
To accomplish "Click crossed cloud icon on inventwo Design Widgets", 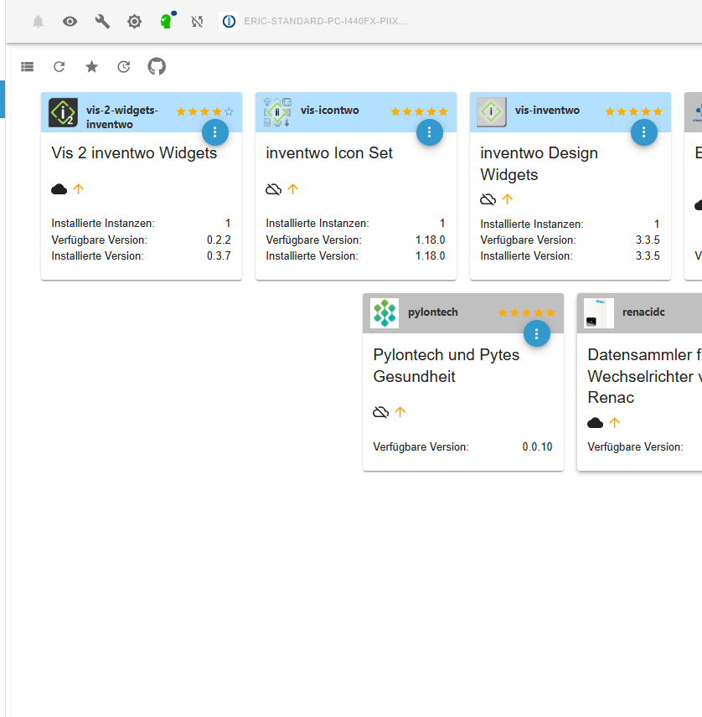I will (x=488, y=199).
